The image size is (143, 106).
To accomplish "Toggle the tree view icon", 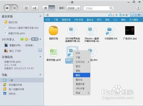I will 35,8.
